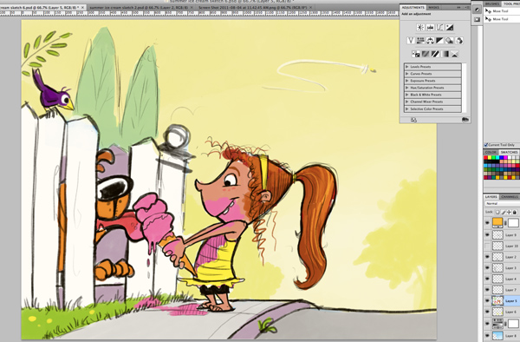This screenshot has width=520, height=342.
Task: Toggle visibility of Layer 3
Action: pos(487,268)
